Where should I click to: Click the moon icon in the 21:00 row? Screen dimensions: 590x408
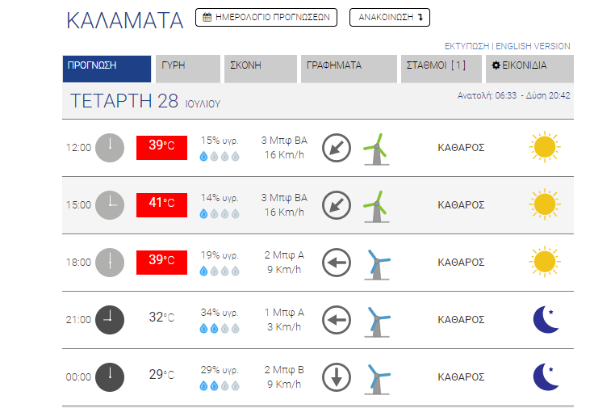546,319
